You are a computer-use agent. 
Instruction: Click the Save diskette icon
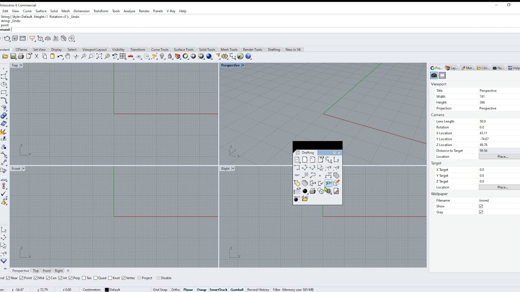[x=13, y=56]
